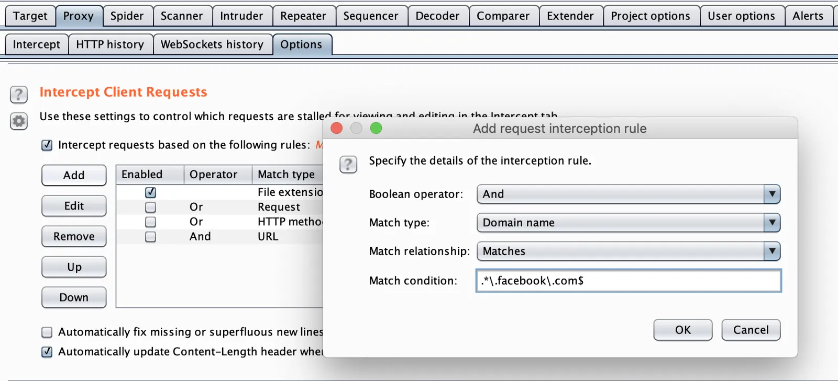Enable the HTTP method rule checkbox
Image resolution: width=838 pixels, height=381 pixels.
click(x=150, y=222)
